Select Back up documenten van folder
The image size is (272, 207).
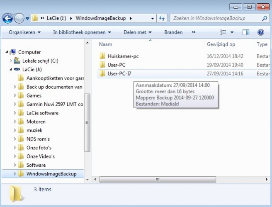click(54, 87)
